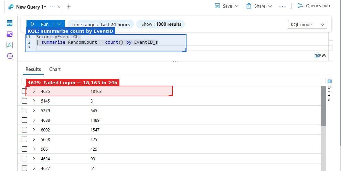Expand the 4627 result row
The height and width of the screenshot is (171, 341).
tap(34, 168)
